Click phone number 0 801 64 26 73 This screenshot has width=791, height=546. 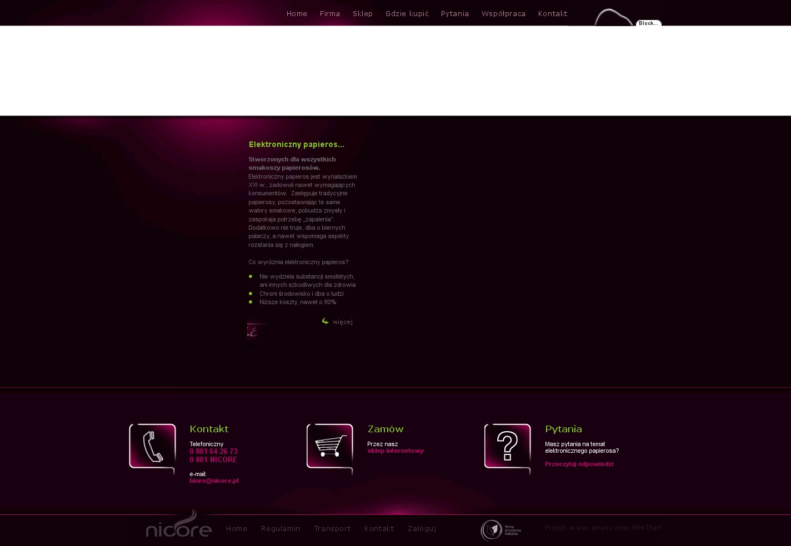point(213,452)
